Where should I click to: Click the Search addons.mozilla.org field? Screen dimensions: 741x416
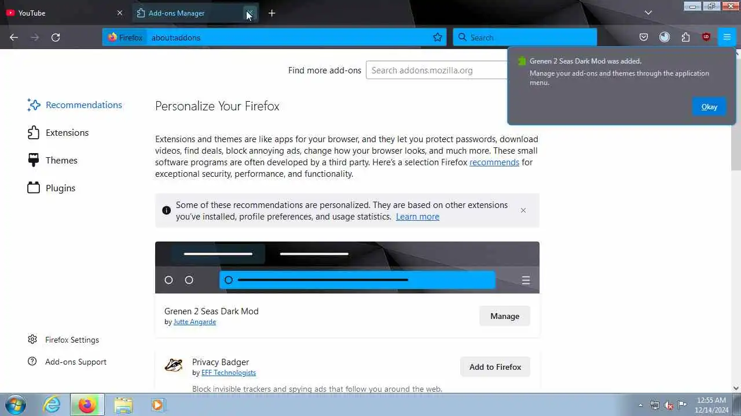tap(437, 70)
